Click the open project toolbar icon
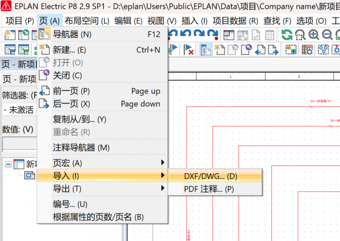340x241 pixels. tap(23, 34)
